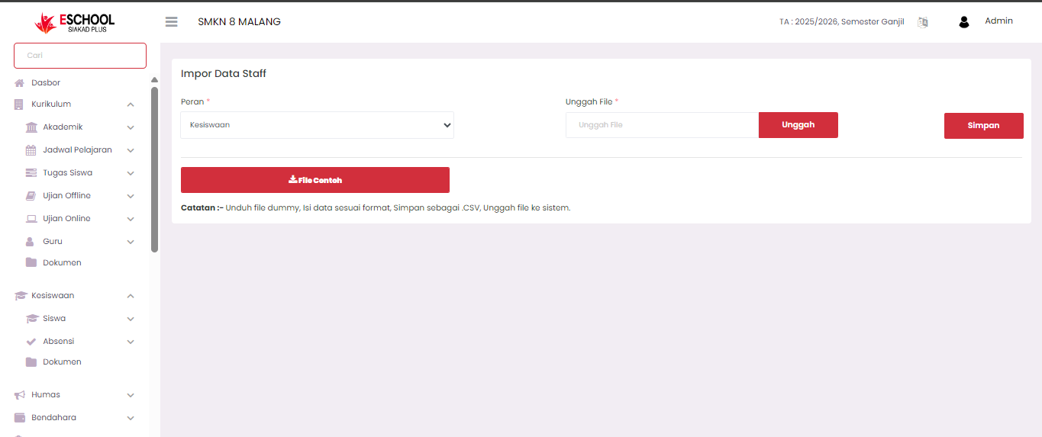Open Dokumen under Kesiswaan section
The height and width of the screenshot is (437, 1042).
coord(62,362)
